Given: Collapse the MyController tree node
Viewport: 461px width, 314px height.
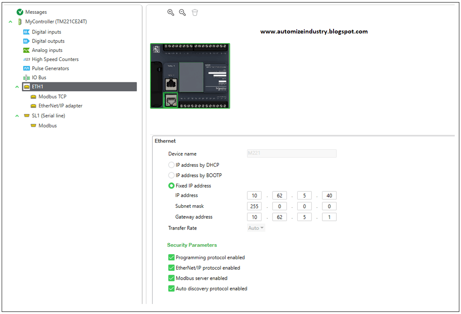Looking at the screenshot, I should point(10,22).
